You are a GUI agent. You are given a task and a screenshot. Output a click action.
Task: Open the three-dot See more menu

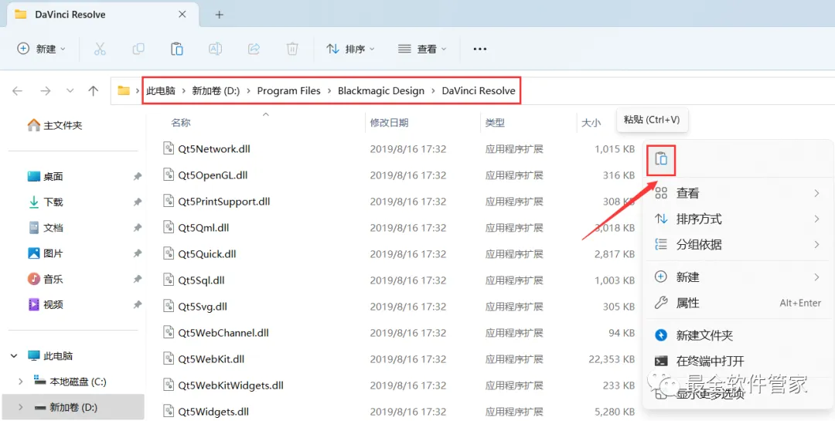pos(480,49)
